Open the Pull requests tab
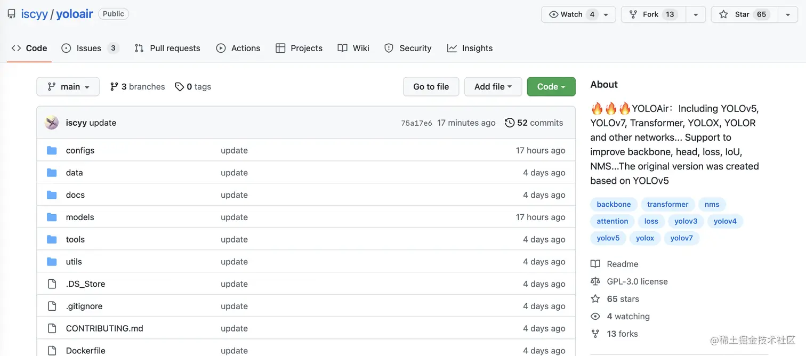 (167, 48)
